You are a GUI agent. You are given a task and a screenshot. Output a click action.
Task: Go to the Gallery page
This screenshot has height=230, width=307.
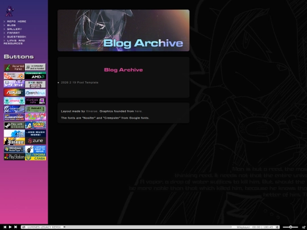pos(14,29)
